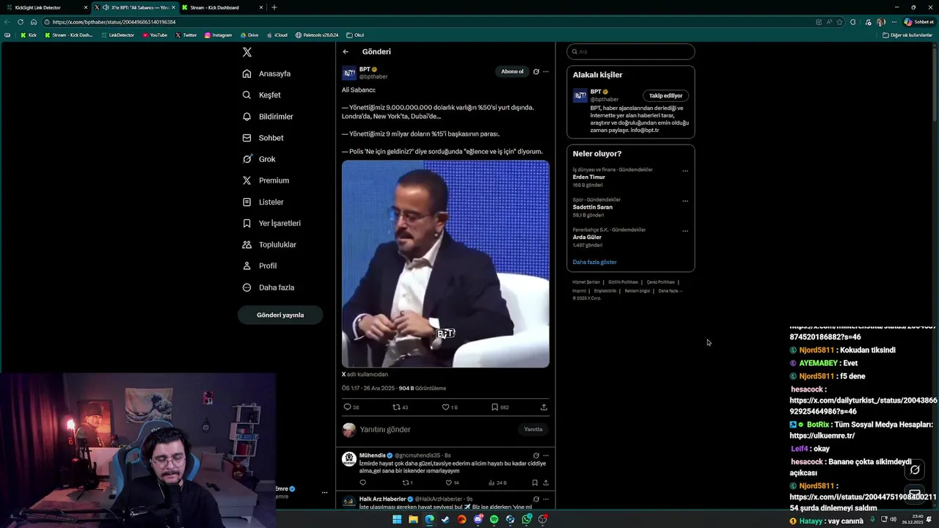Add page to favorites with star icon
The height and width of the screenshot is (528, 939).
(x=840, y=22)
